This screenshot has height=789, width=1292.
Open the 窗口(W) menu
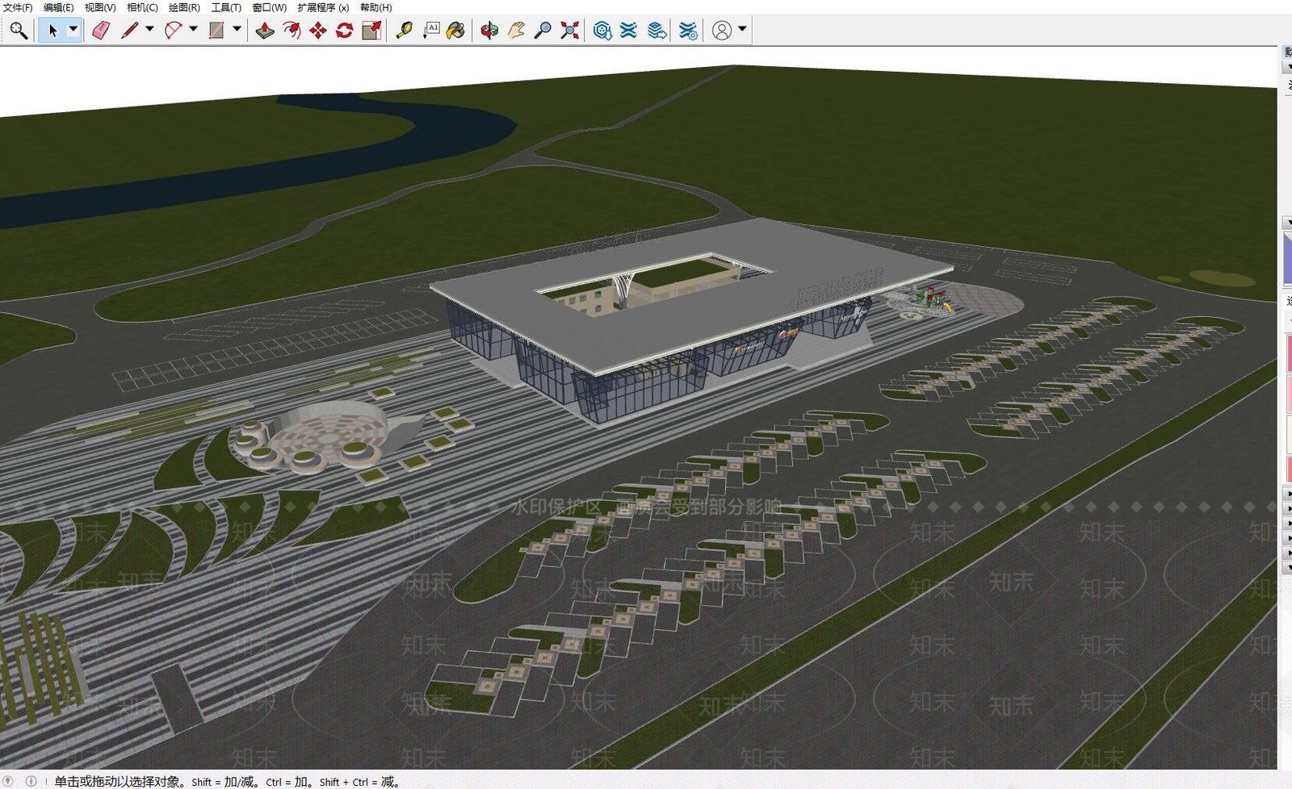click(x=269, y=7)
